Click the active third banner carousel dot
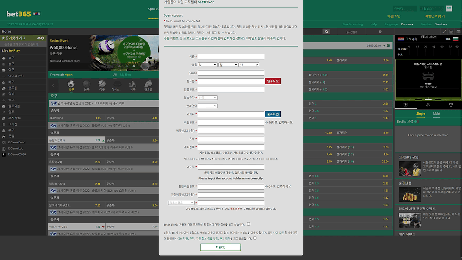The width and height of the screenshot is (462, 260). (x=134, y=67)
